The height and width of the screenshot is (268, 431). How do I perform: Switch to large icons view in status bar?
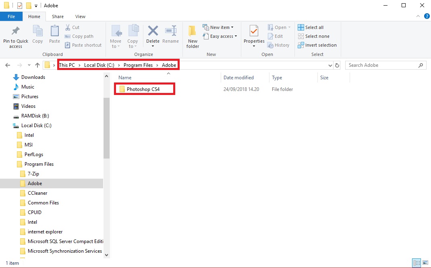[x=426, y=263]
